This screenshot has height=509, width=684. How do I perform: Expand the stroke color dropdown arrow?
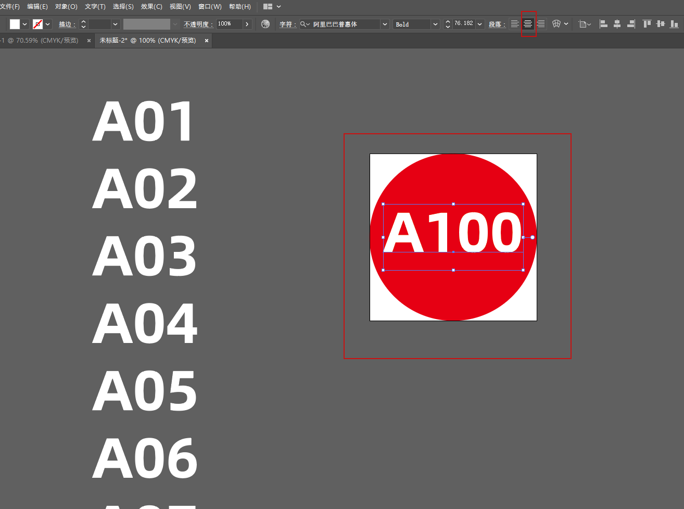point(48,24)
